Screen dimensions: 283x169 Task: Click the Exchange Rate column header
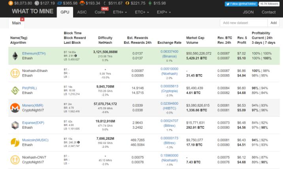pos(169,43)
